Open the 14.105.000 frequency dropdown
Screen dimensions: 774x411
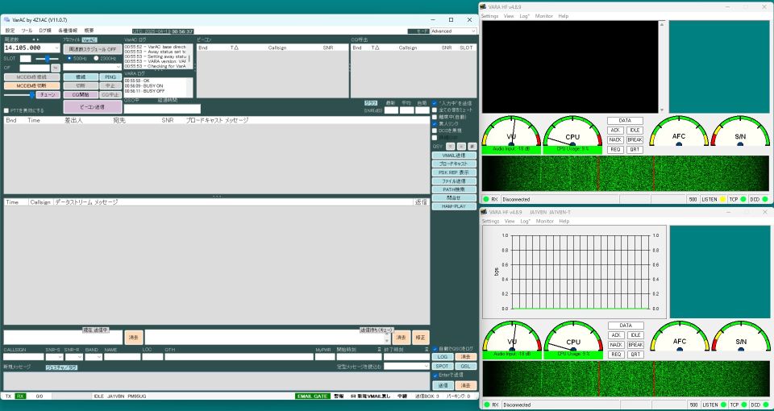[56, 48]
